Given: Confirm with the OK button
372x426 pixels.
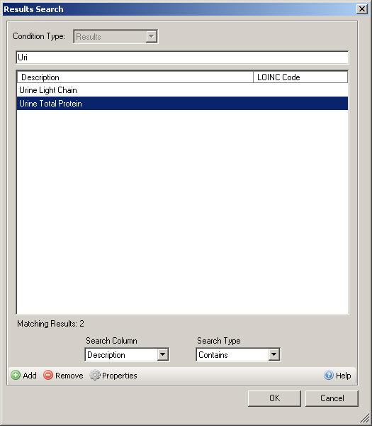Looking at the screenshot, I should (x=274, y=398).
